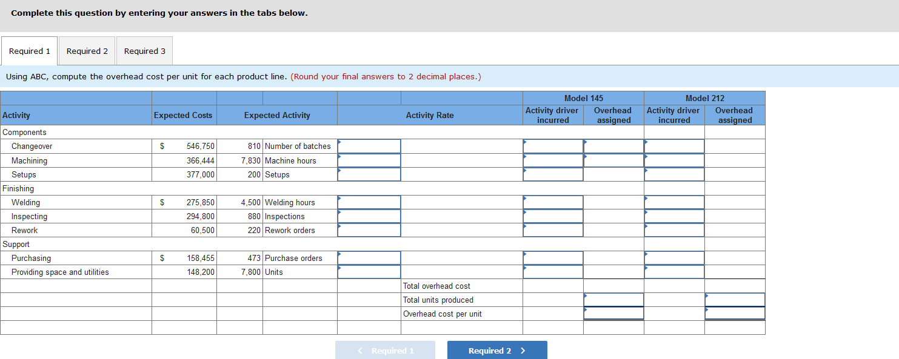Select Model 145 Changeover activity driver input

(553, 147)
